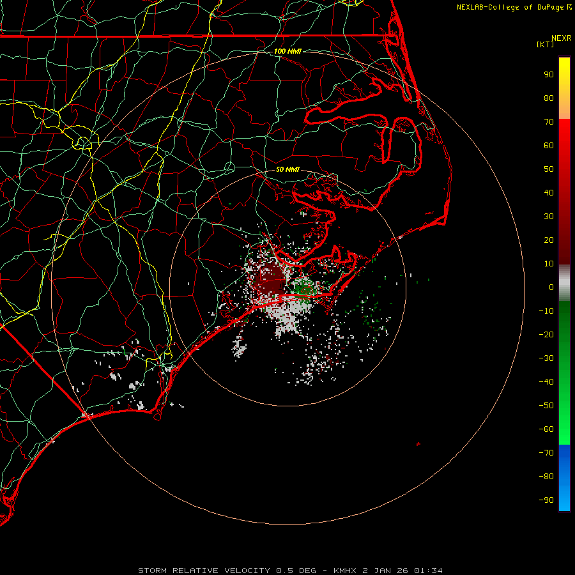The width and height of the screenshot is (575, 575).
Task: Click the 50 value on velocity scale
Action: (x=549, y=169)
